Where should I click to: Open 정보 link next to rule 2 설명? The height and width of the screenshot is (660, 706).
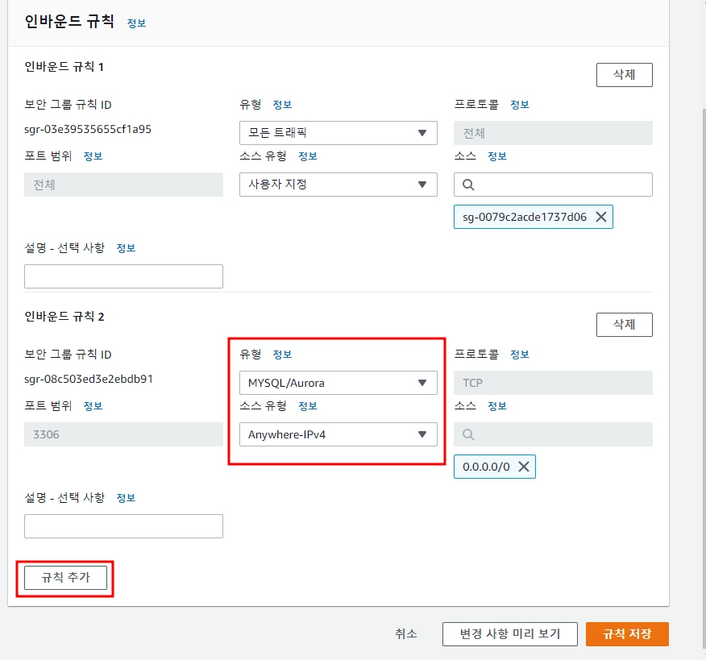(126, 498)
